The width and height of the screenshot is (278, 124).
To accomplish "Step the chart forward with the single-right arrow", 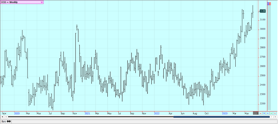I will (x=272, y=117).
